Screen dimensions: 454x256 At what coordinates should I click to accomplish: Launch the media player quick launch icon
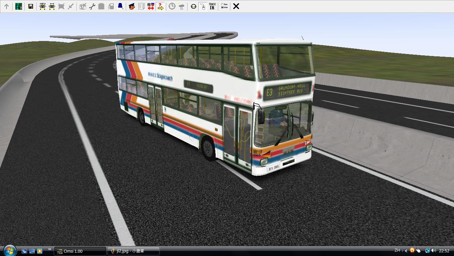[40, 251]
